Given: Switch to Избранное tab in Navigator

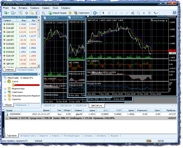Looking at the screenshot, I should point(21,105).
